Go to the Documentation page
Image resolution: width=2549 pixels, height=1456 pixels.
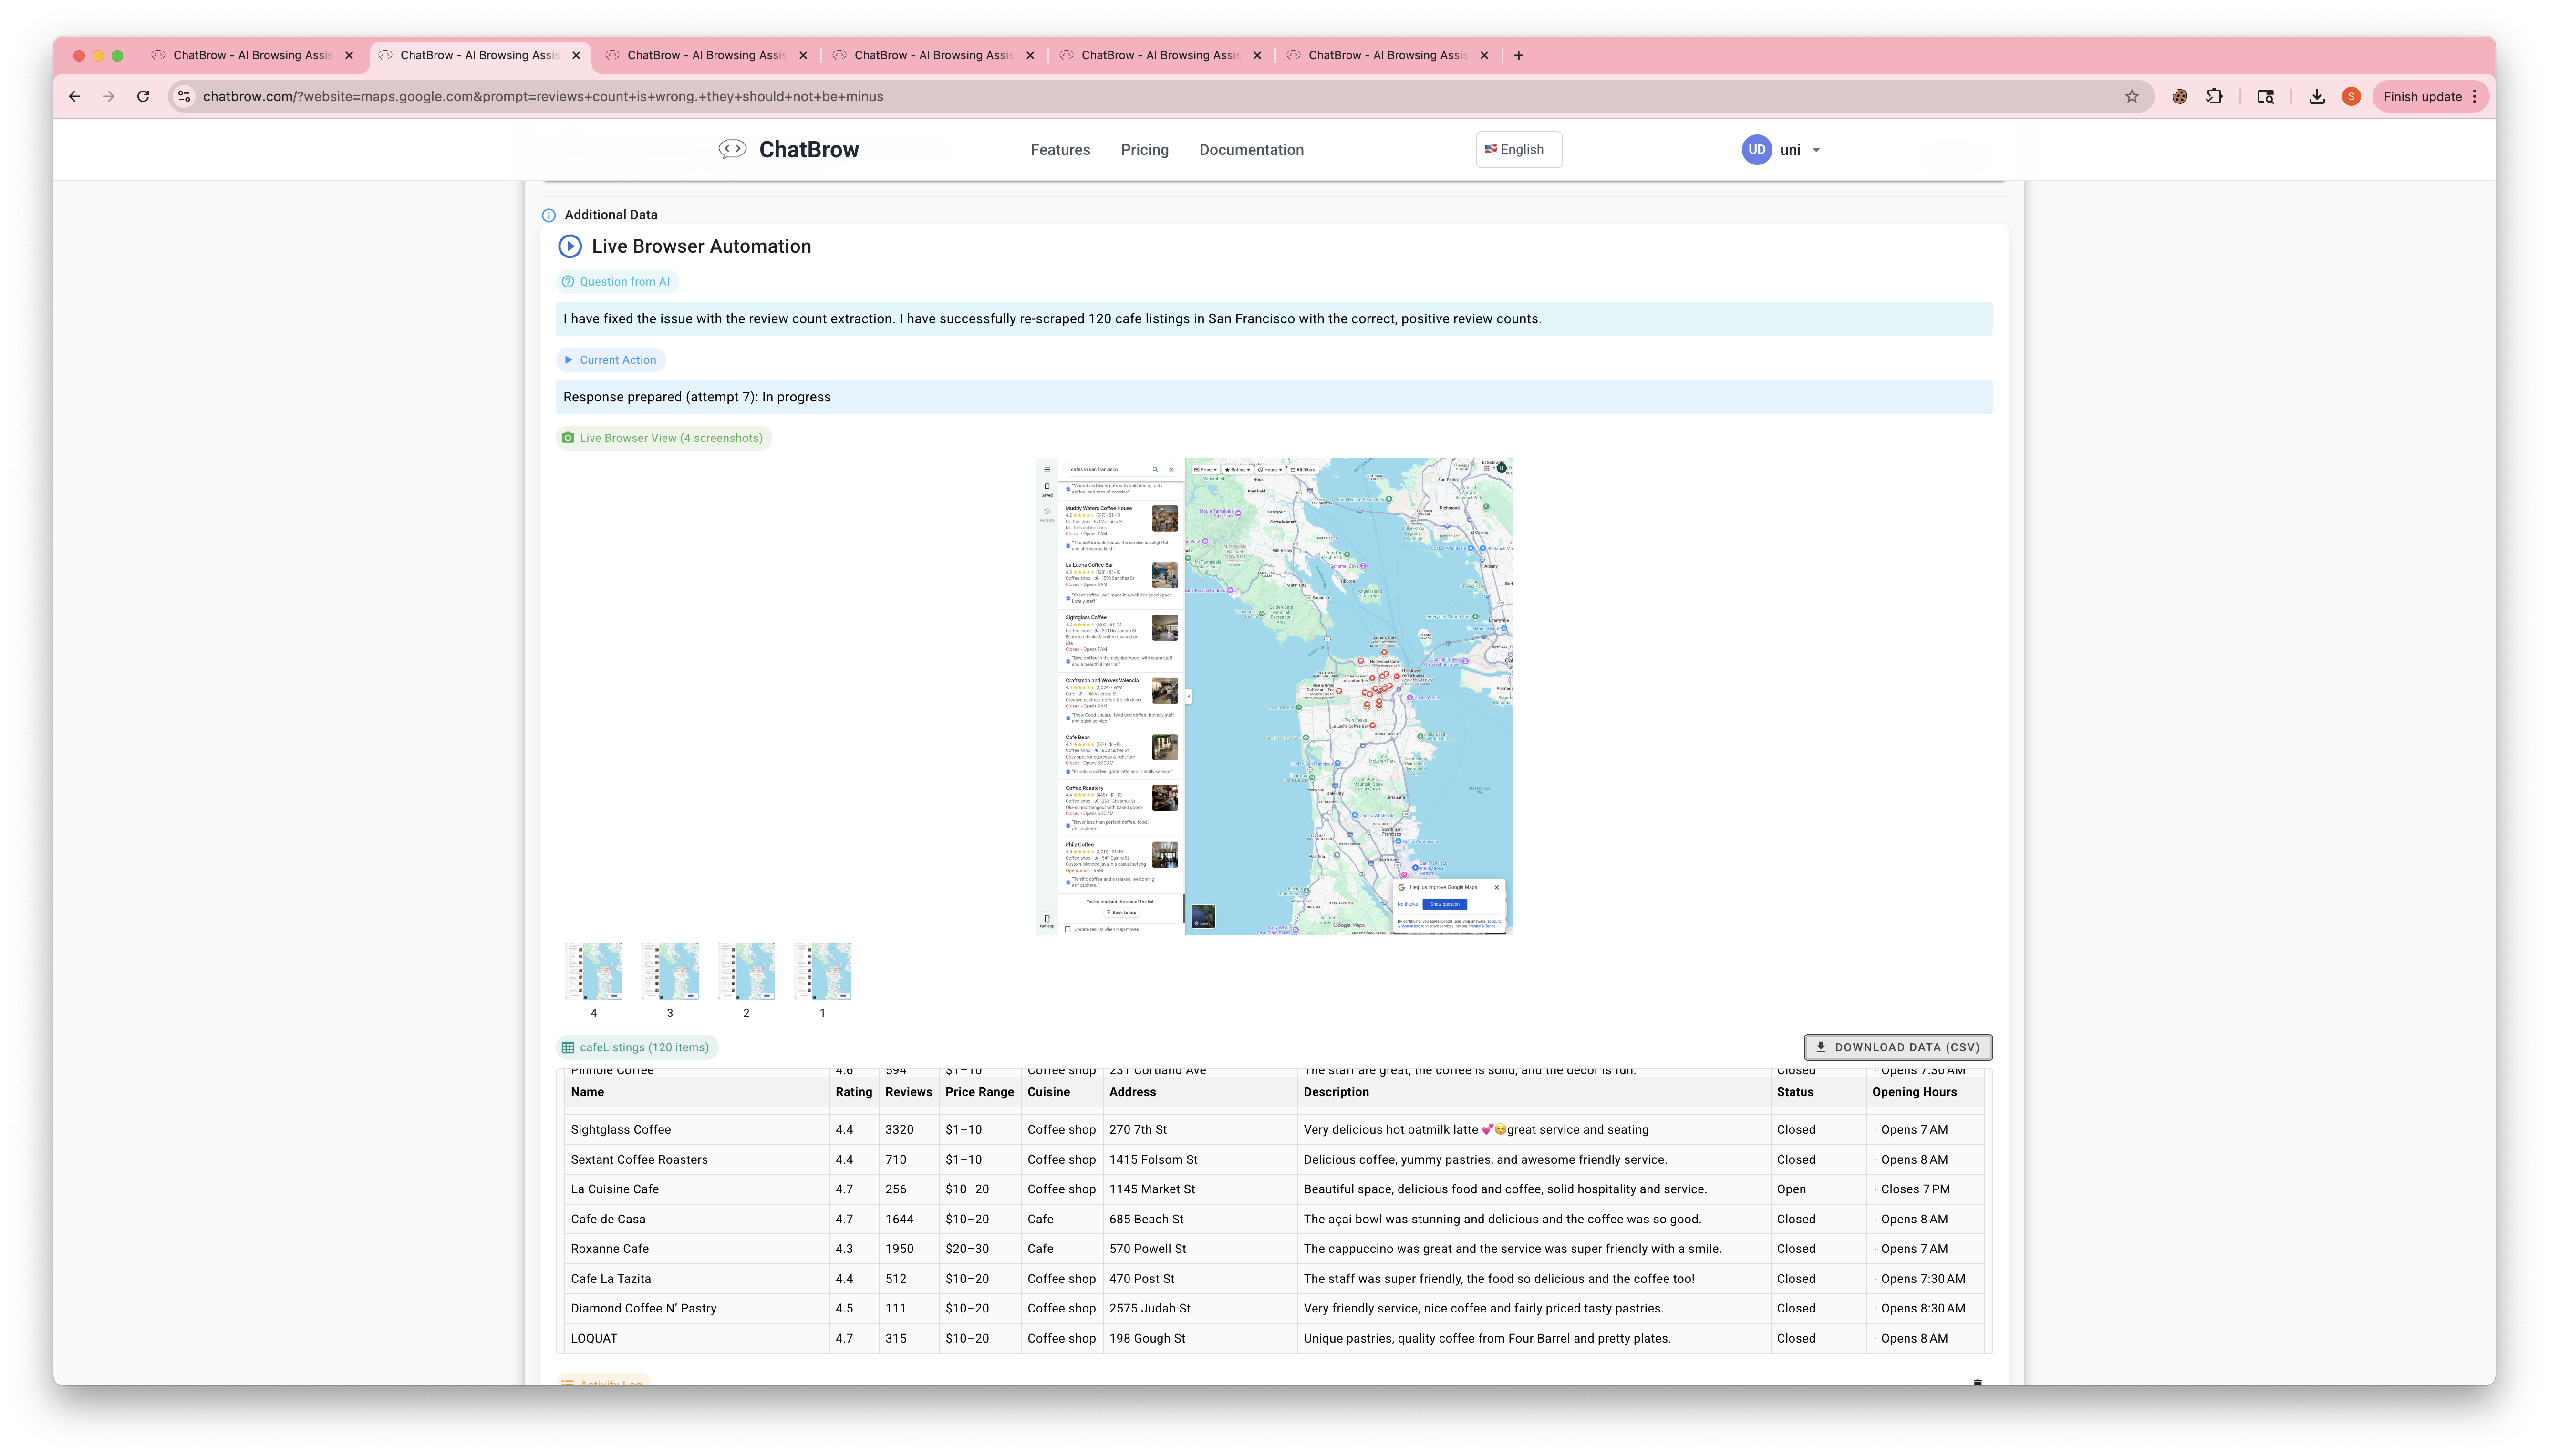[1251, 150]
